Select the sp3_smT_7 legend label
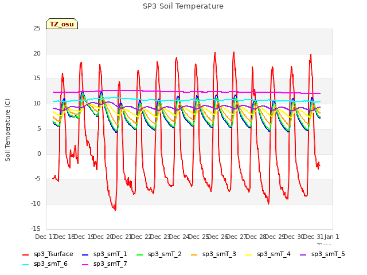This screenshot has width=367, height=275. click(x=110, y=264)
